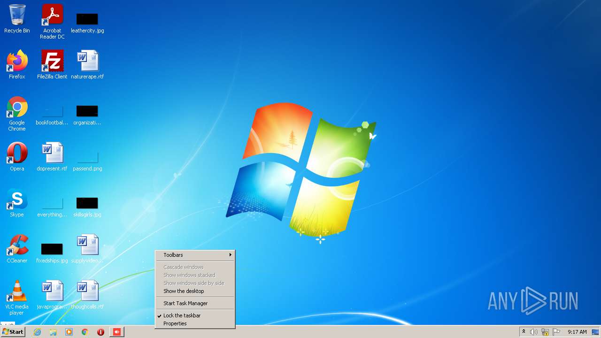The image size is (601, 338).
Task: Select the leathercity.jpg file icon
Action: click(87, 22)
